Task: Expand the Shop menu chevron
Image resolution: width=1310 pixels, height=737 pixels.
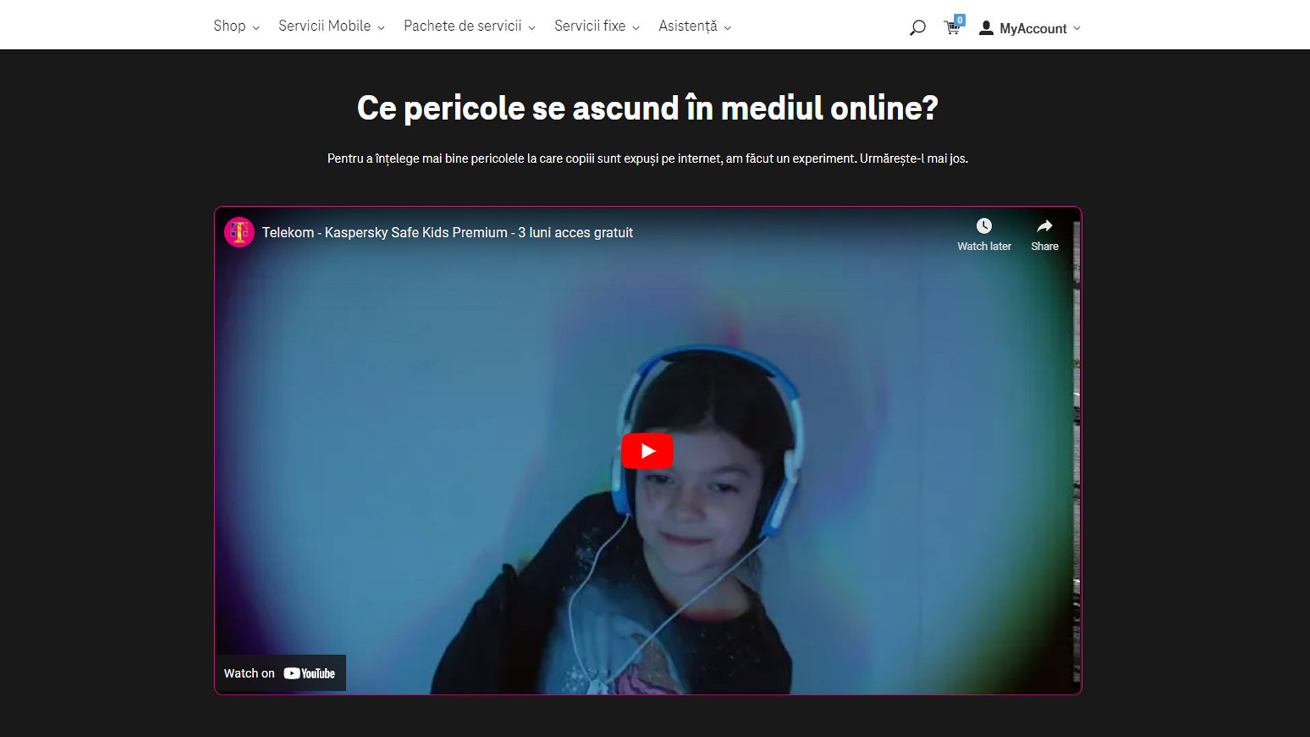Action: pos(256,28)
